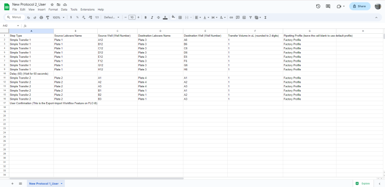Click the undo icon in toolbar
Screen dimensions: 385x187
pyautogui.click(x=28, y=17)
